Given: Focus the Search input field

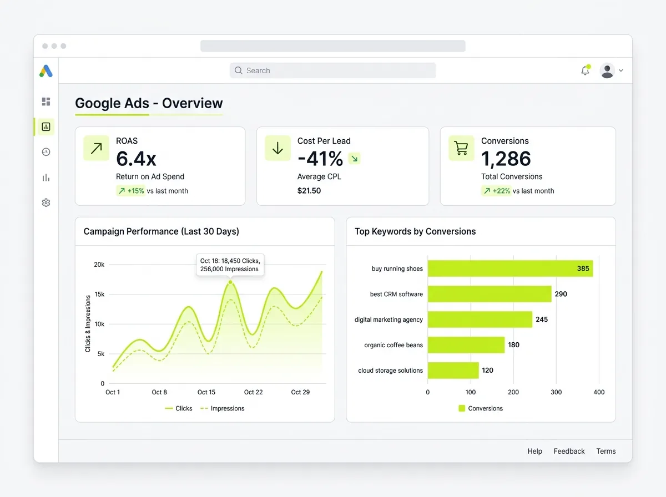Looking at the screenshot, I should pos(333,70).
